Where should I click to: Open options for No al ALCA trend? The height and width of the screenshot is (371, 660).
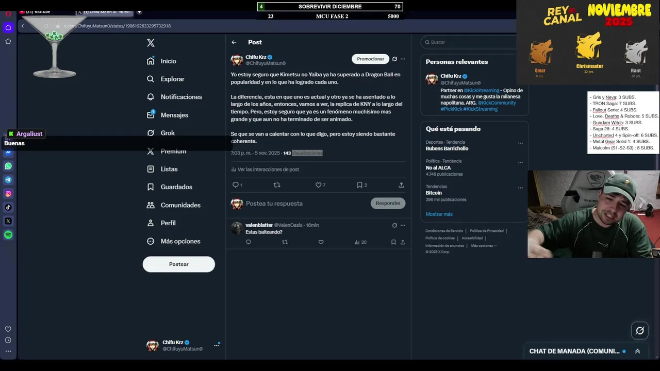[520, 162]
